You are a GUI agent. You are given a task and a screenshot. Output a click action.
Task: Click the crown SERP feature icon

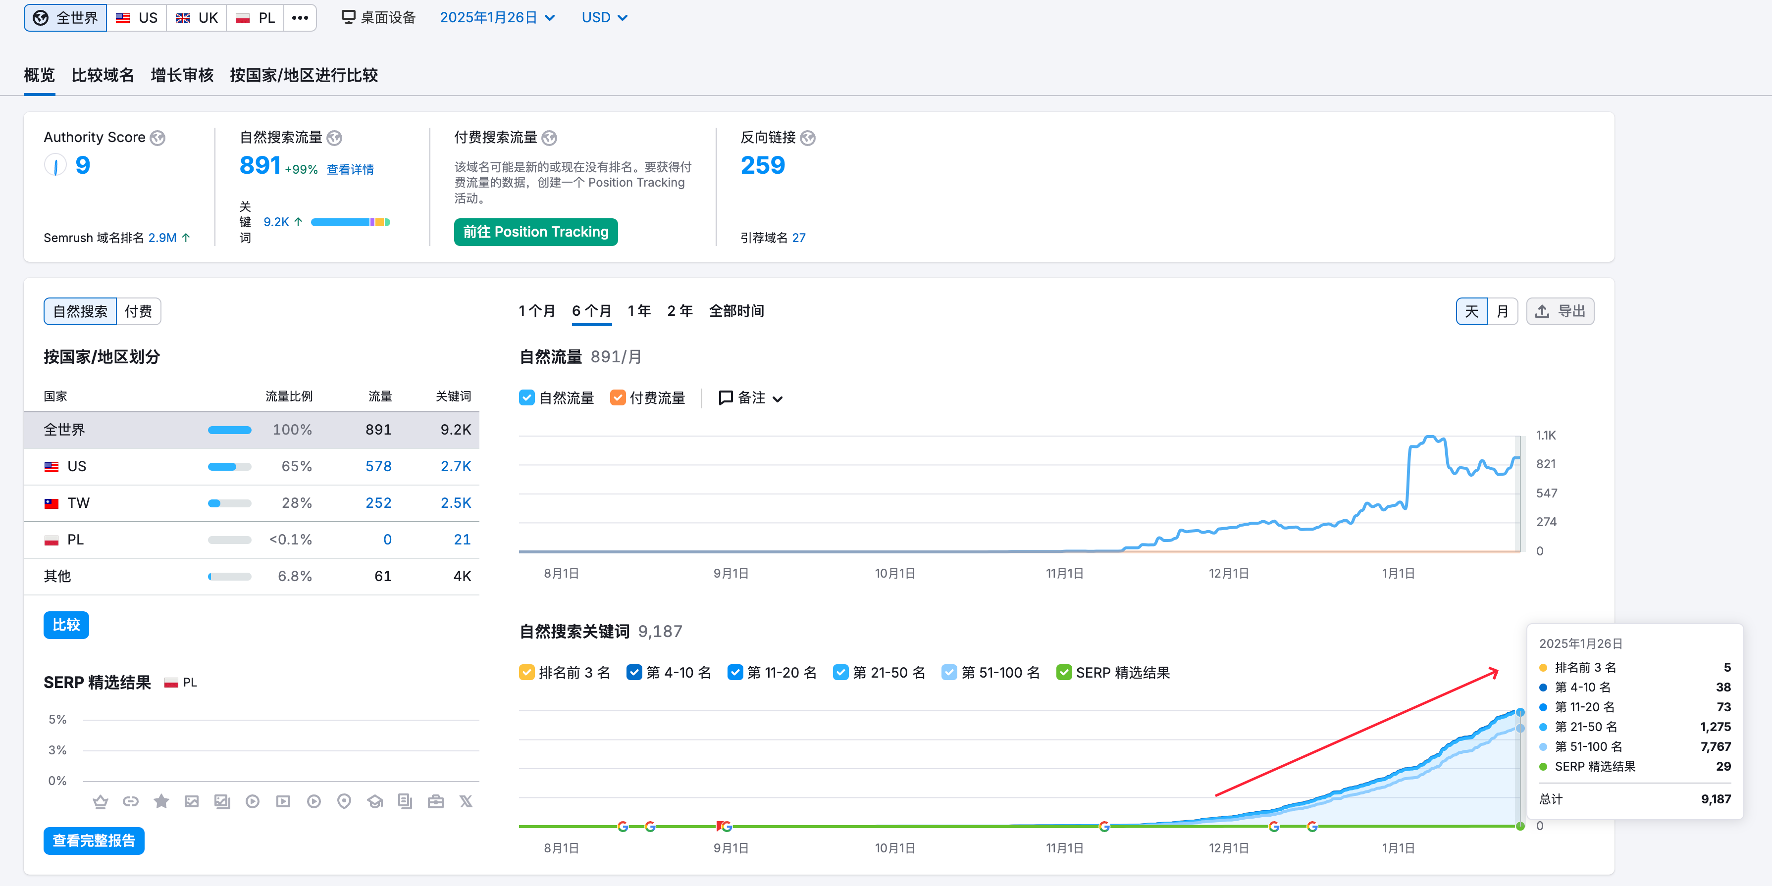pos(101,801)
